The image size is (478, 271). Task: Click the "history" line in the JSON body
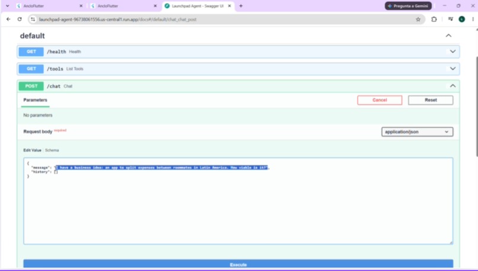[44, 172]
